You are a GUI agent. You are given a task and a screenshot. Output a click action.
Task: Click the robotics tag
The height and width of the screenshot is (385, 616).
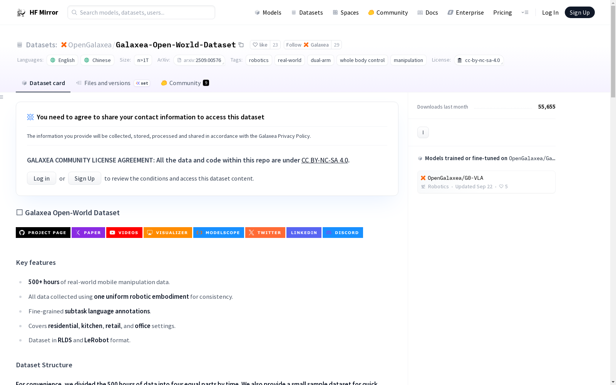259,60
